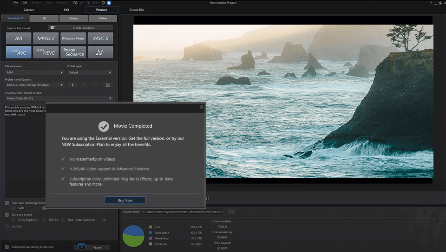Toggle the x.v.Color checkbox
This screenshot has height=252, width=446.
(x=7, y=226)
